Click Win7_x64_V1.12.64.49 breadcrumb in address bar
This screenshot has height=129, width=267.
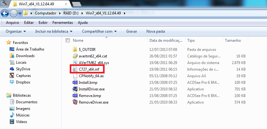coord(103,13)
